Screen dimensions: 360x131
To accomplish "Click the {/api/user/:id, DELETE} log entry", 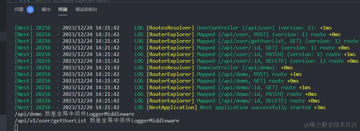I will click(x=186, y=61).
